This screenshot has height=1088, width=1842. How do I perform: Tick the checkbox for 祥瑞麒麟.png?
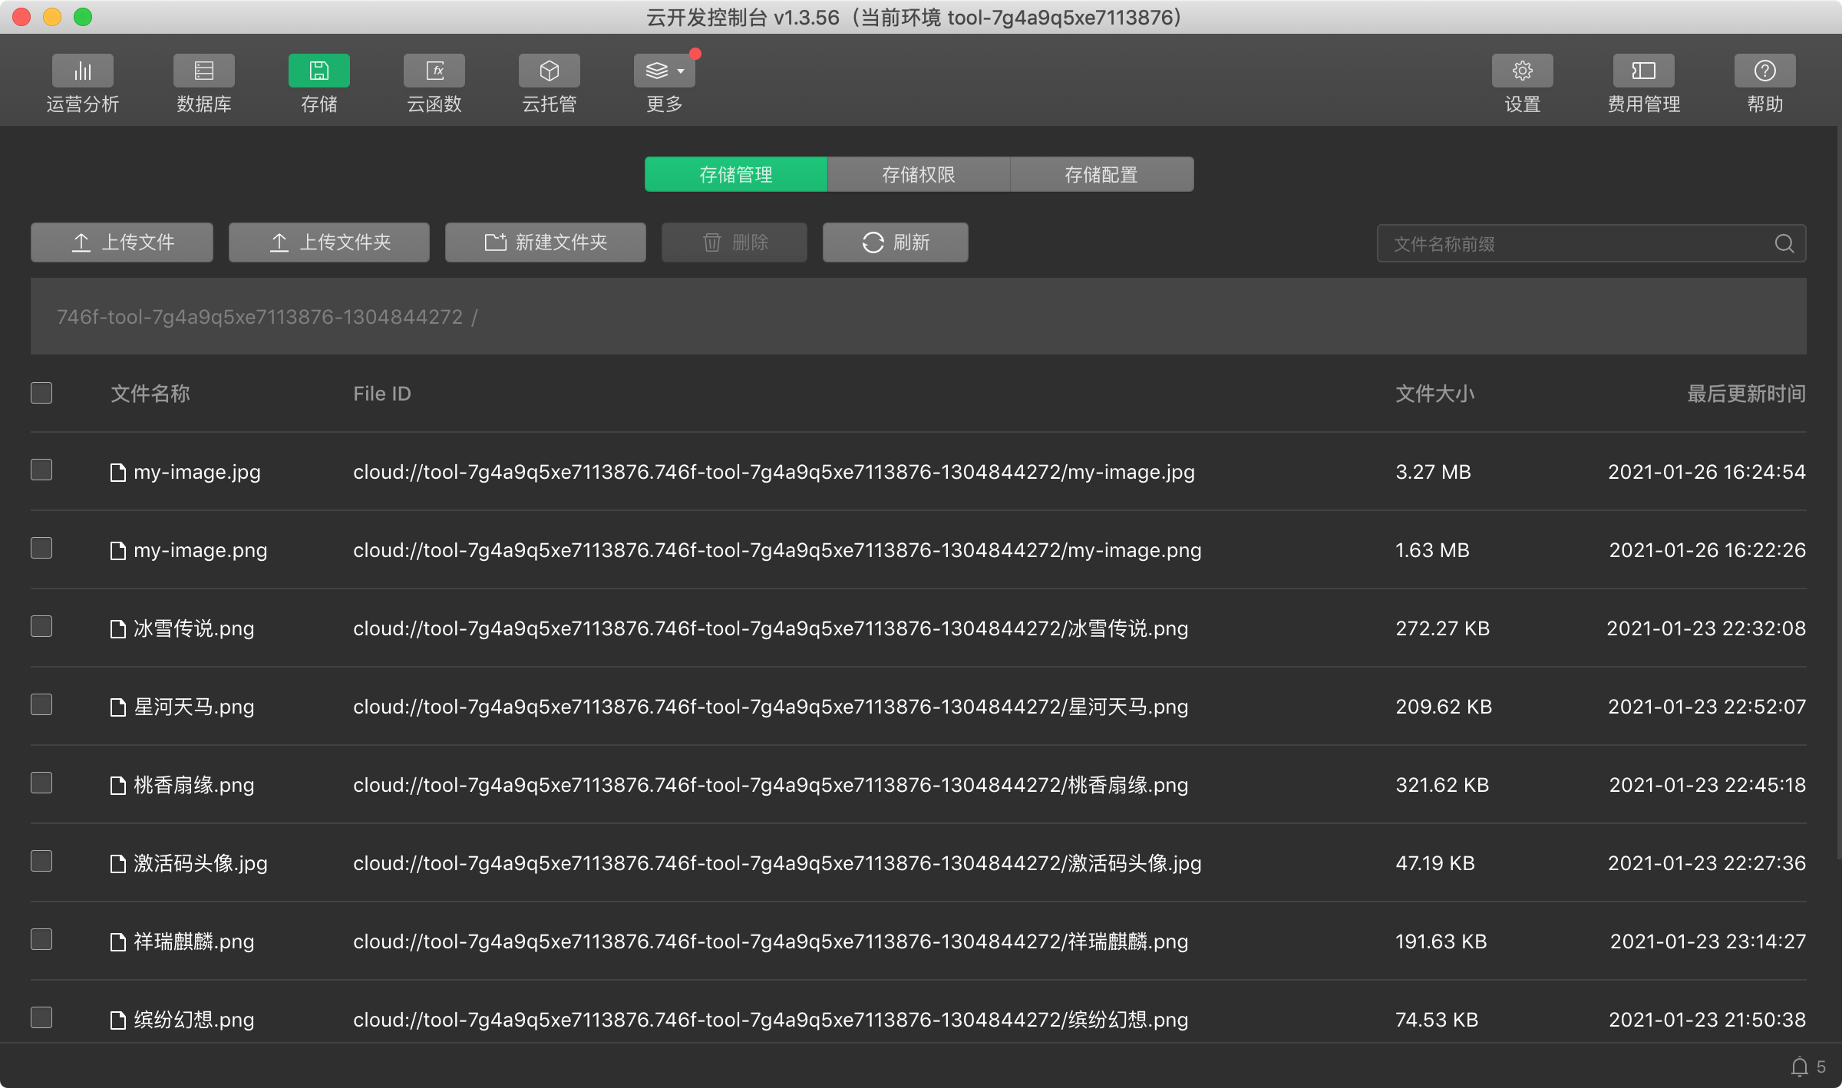click(x=41, y=939)
